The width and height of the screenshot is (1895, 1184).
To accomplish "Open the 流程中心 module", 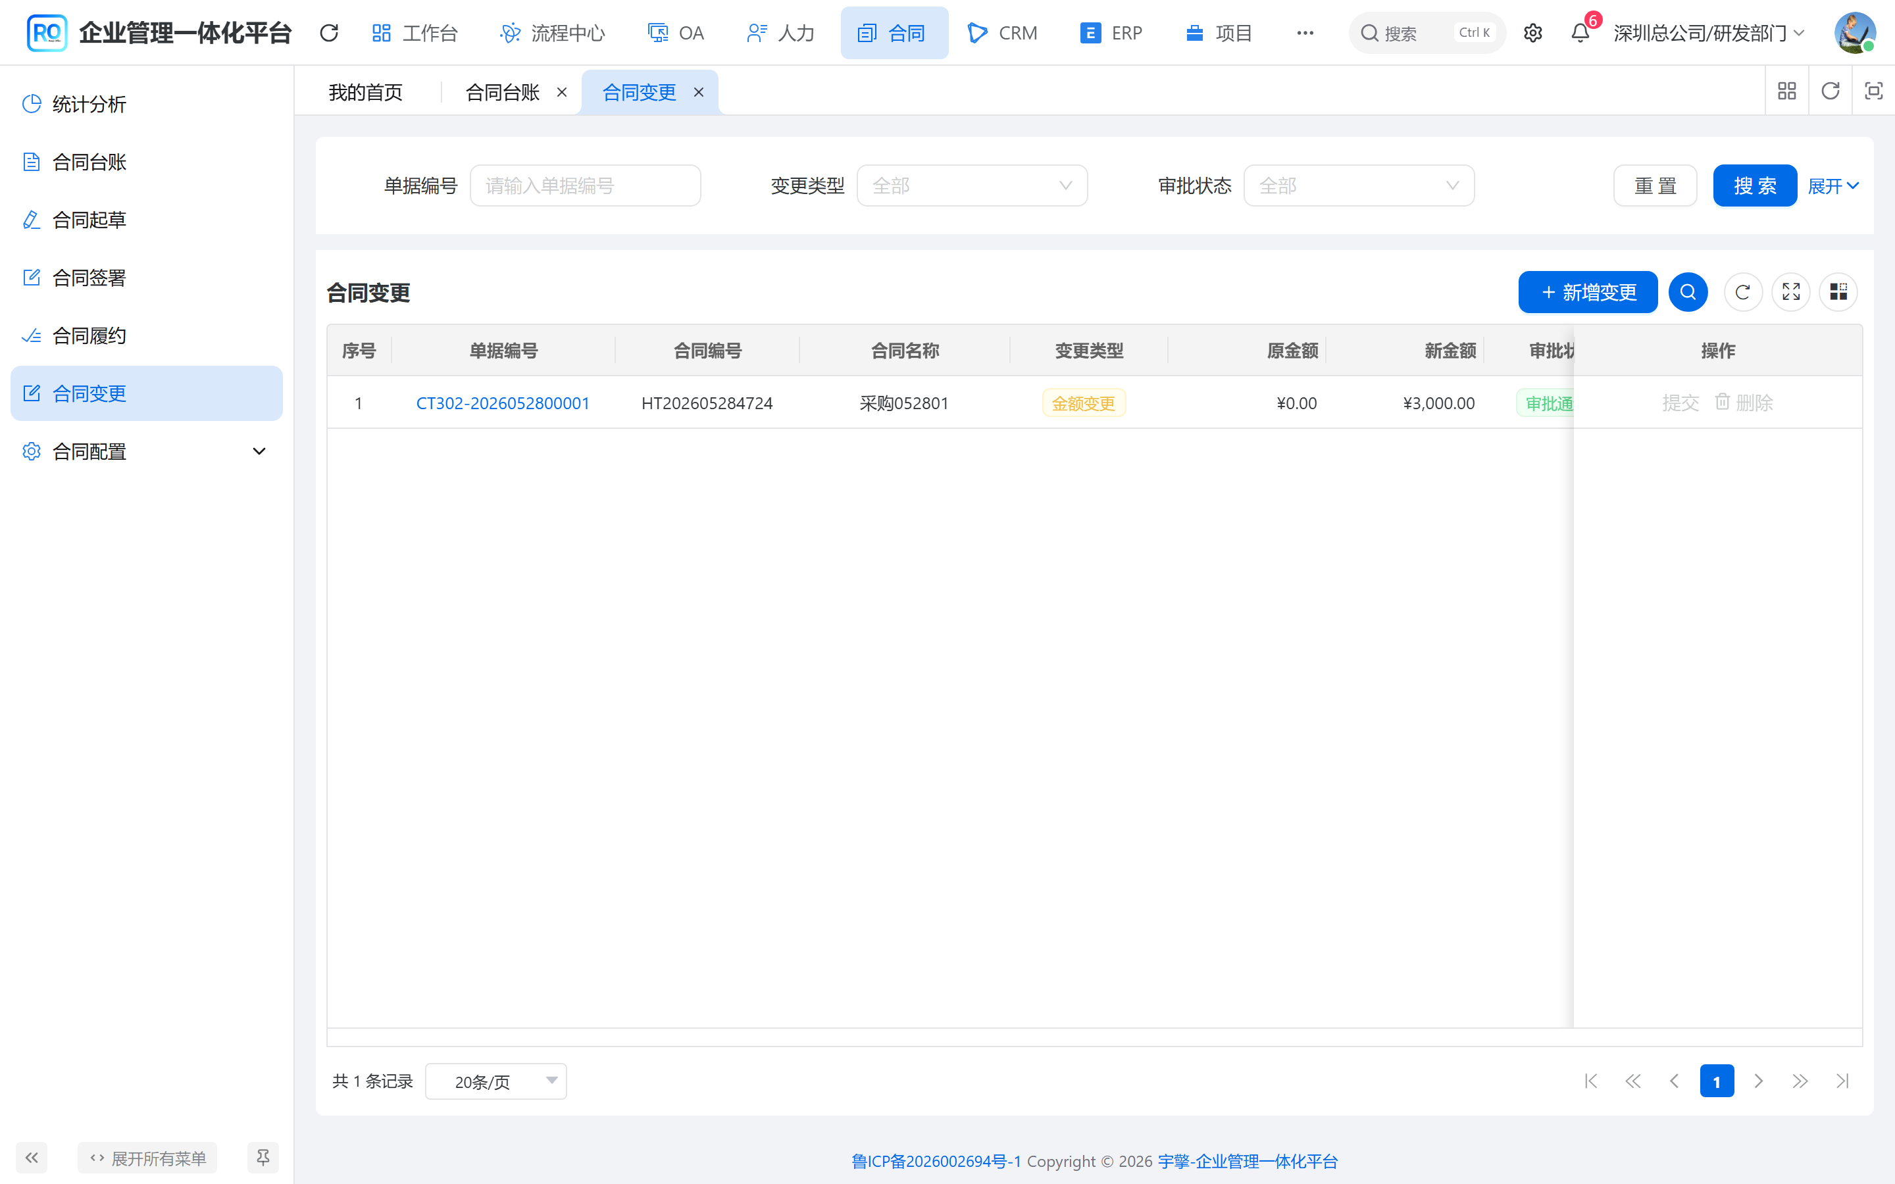I will tap(553, 33).
